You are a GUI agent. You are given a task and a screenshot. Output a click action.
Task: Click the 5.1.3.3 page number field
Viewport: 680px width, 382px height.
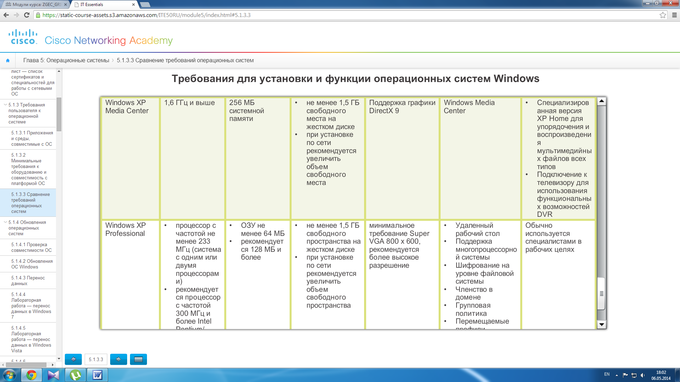(x=96, y=359)
